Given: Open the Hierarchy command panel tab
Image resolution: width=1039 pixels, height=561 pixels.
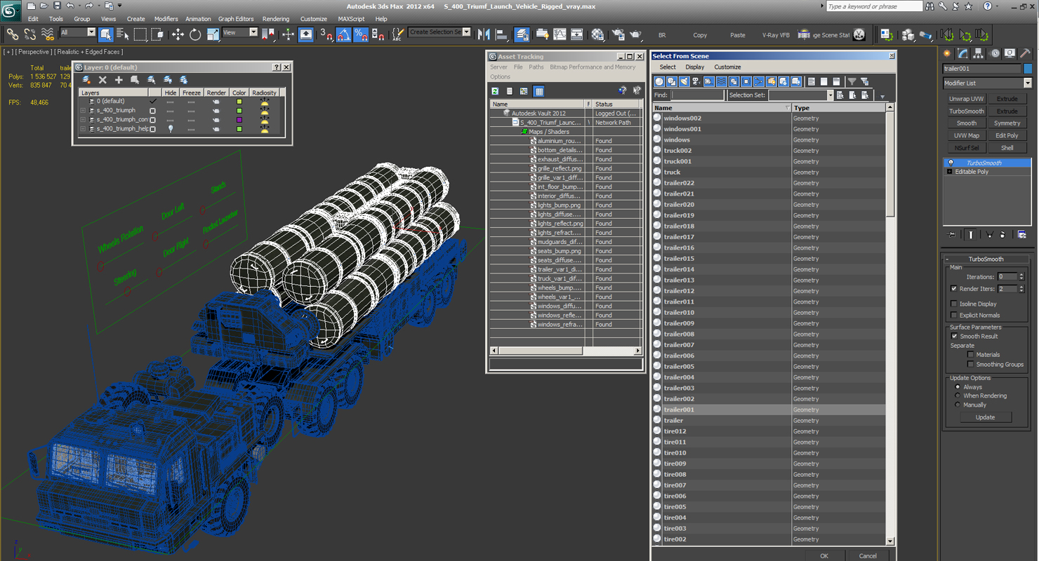Looking at the screenshot, I should [979, 53].
